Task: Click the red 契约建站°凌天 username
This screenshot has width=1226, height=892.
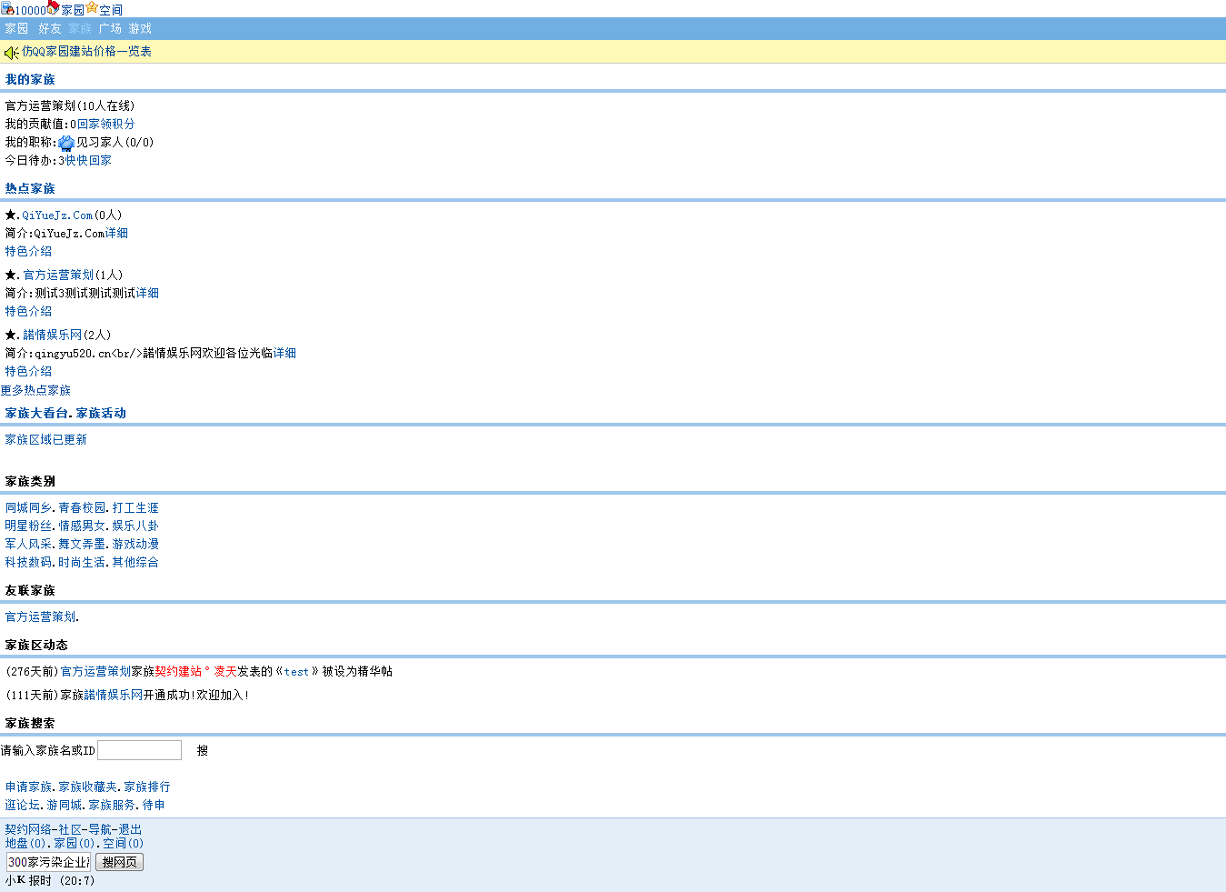Action: (x=195, y=672)
